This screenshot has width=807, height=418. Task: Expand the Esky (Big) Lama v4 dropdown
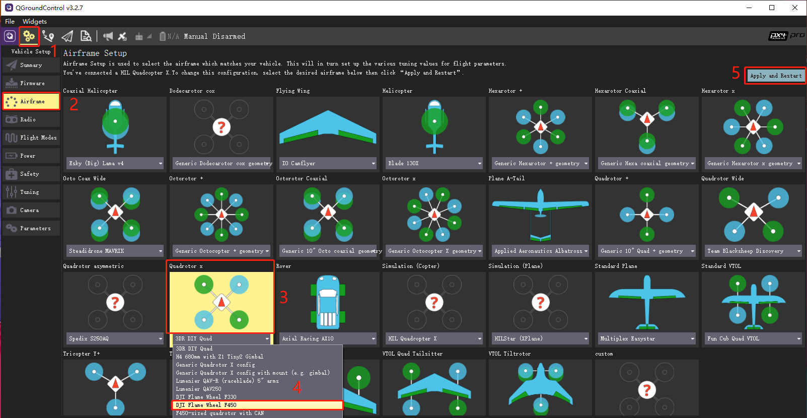[115, 163]
